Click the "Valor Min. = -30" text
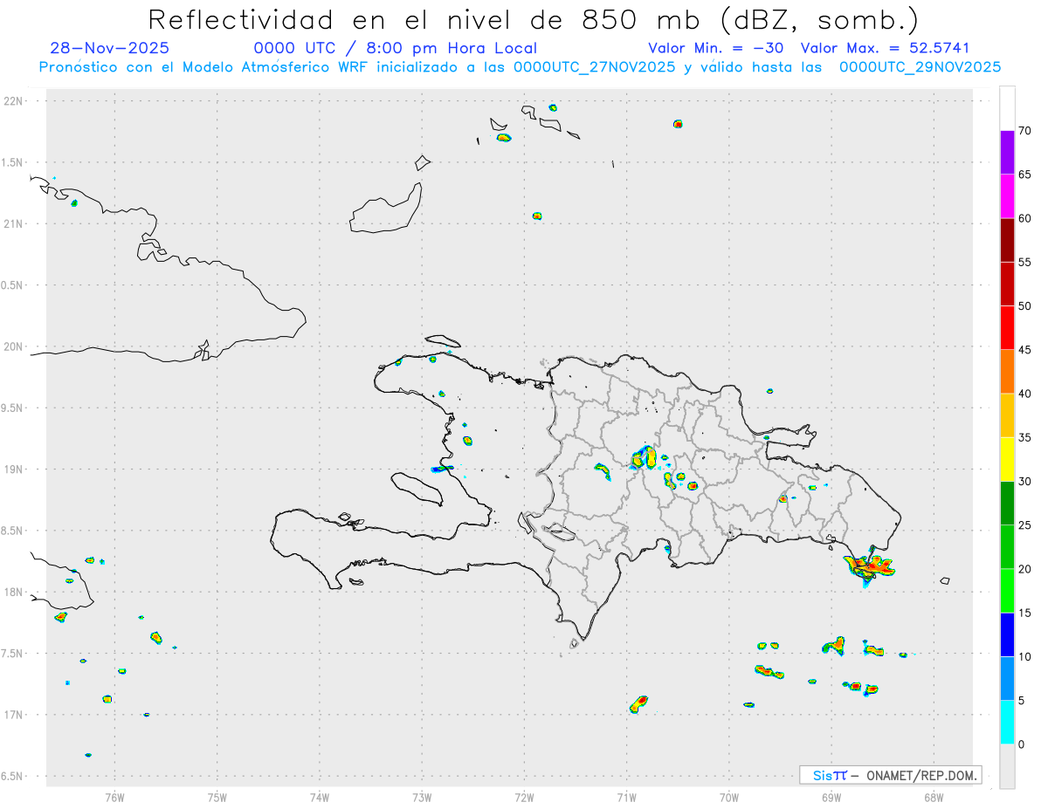 point(718,48)
